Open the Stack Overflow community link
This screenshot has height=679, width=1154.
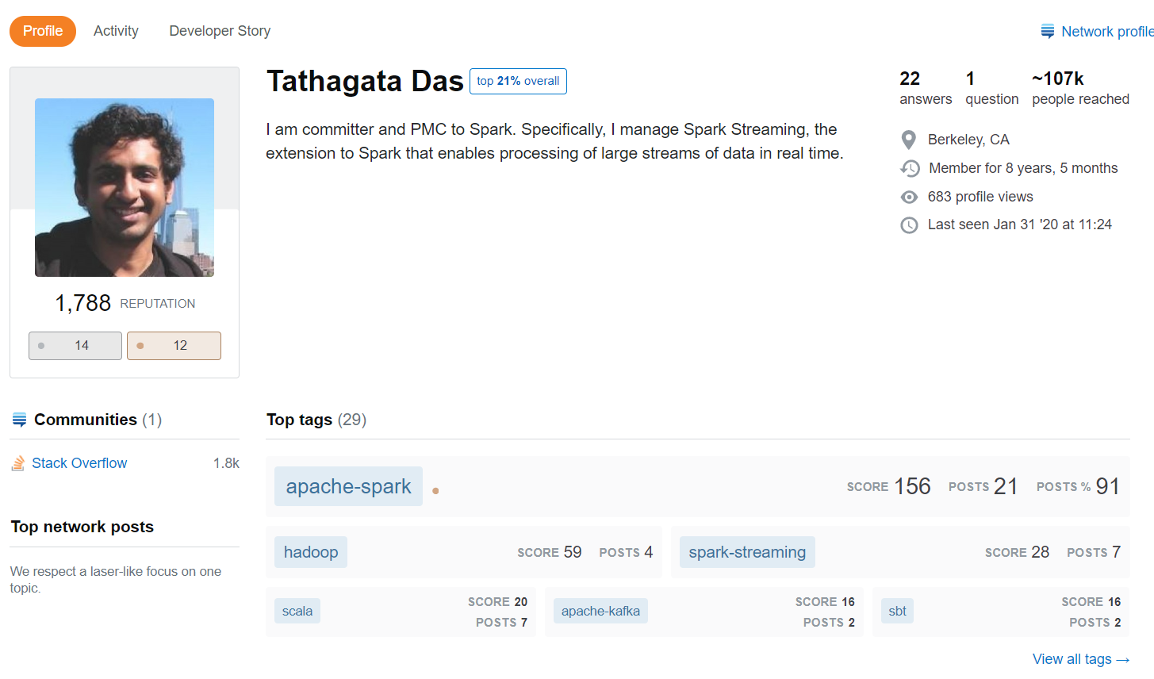78,462
